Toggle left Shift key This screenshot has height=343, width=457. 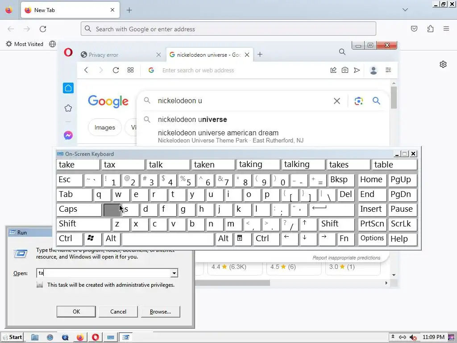pyautogui.click(x=83, y=224)
